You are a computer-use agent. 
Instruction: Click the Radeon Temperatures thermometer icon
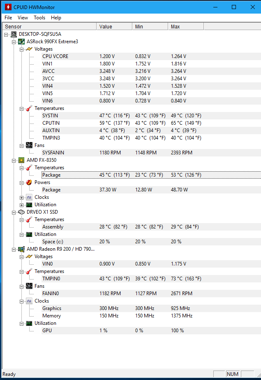(29, 271)
